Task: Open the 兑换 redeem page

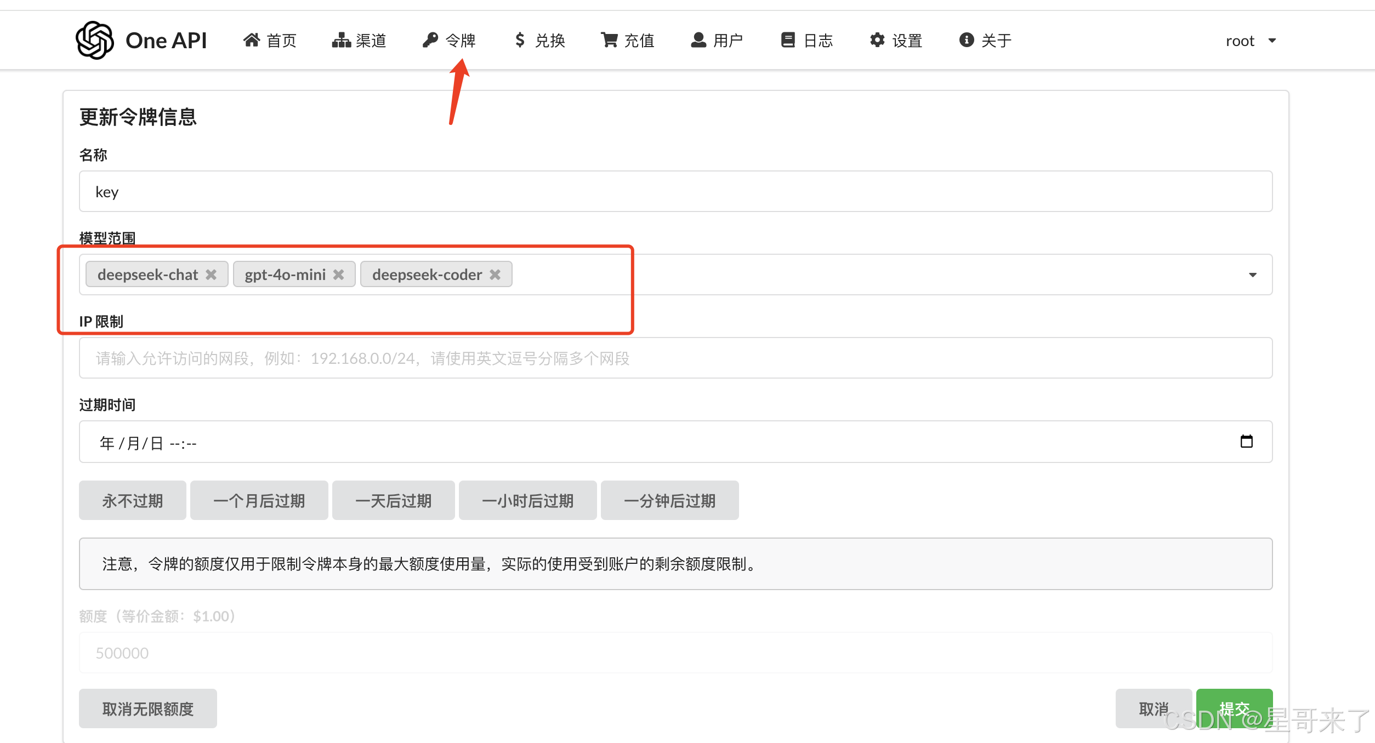Action: 539,41
